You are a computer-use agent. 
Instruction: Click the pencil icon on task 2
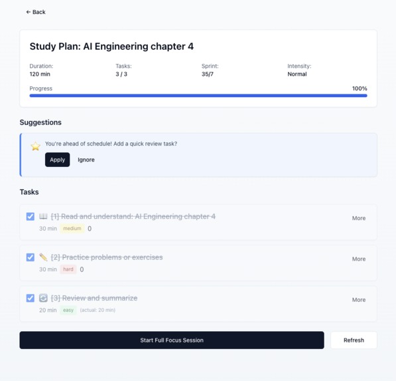point(43,257)
